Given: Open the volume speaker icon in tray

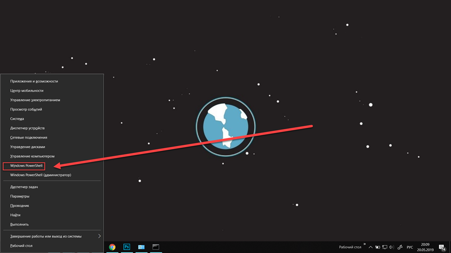Looking at the screenshot, I should (392, 247).
